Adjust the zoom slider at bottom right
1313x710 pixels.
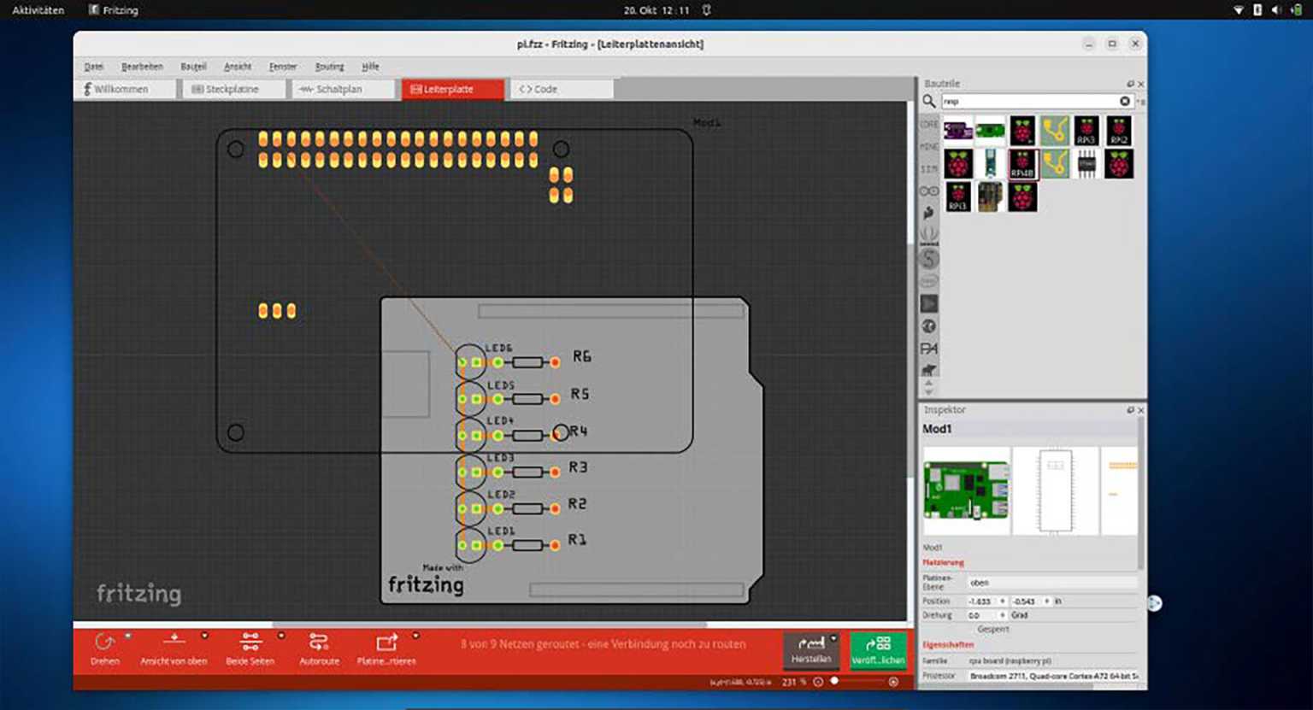pyautogui.click(x=833, y=682)
